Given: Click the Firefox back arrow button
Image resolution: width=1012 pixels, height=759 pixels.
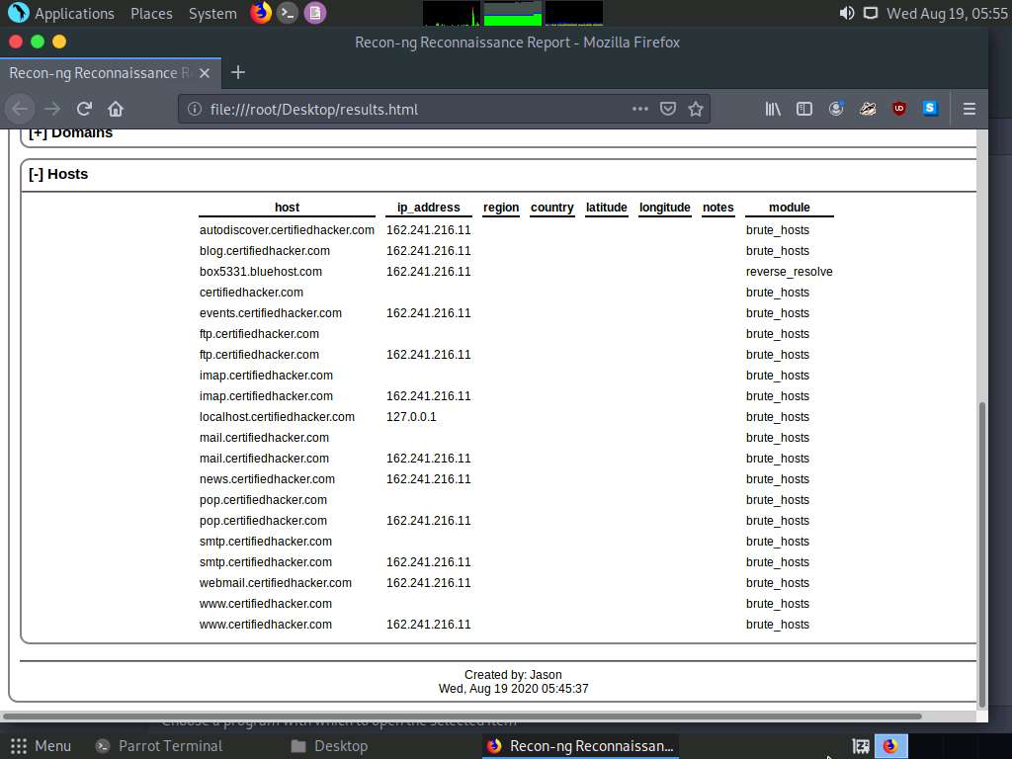Looking at the screenshot, I should 20,109.
